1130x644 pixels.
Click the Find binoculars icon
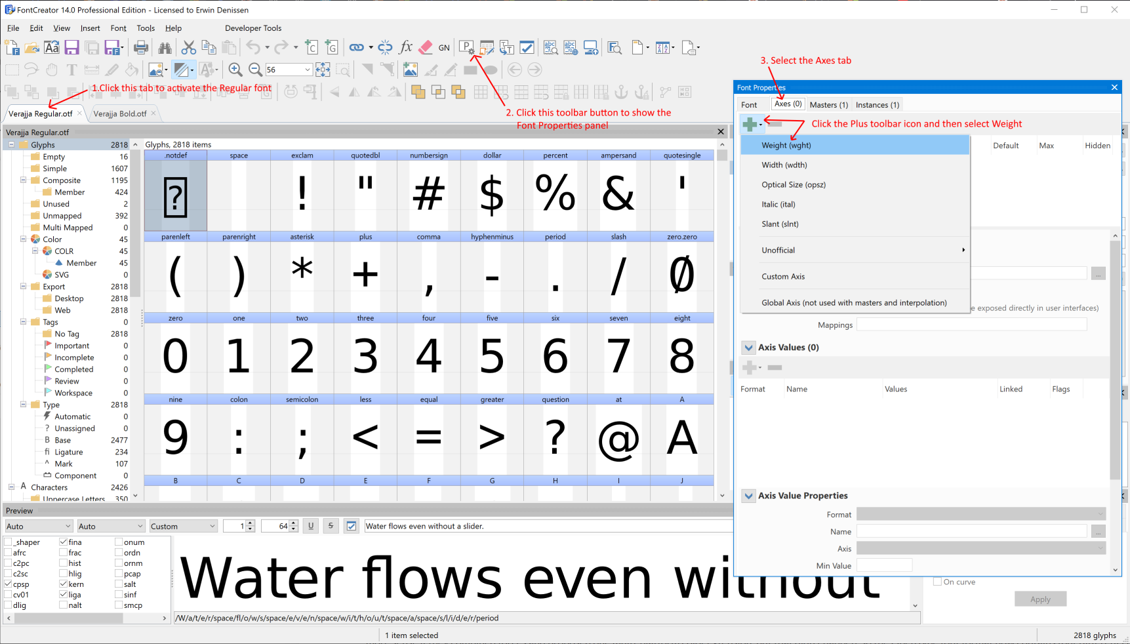[x=165, y=47]
